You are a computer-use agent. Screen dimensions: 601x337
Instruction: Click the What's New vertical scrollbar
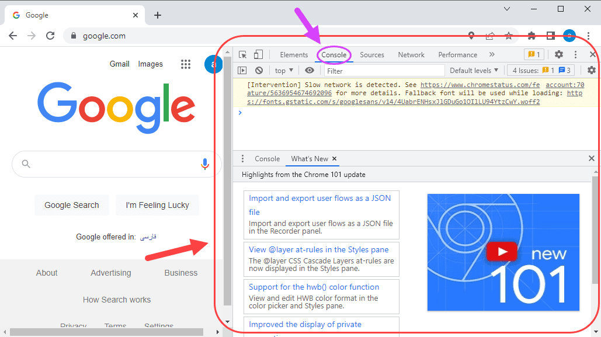coord(595,230)
